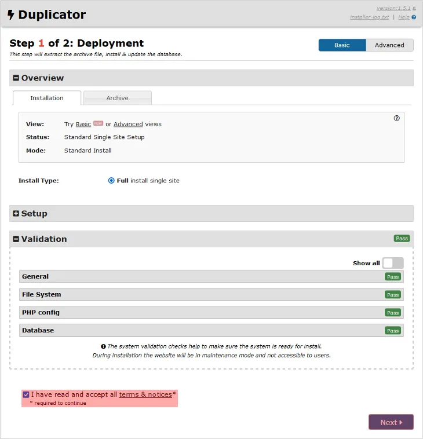423x439 pixels.
Task: Click the 'Standard Install' mode text
Action: pyautogui.click(x=87, y=151)
